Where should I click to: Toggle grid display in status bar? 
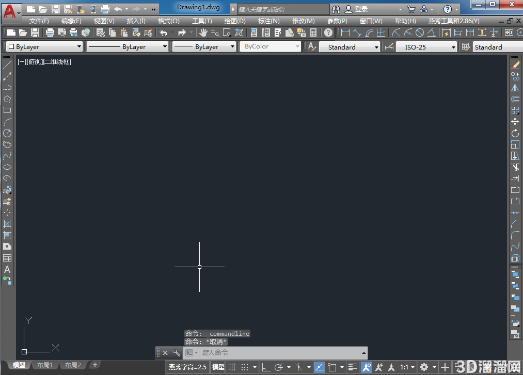click(232, 367)
